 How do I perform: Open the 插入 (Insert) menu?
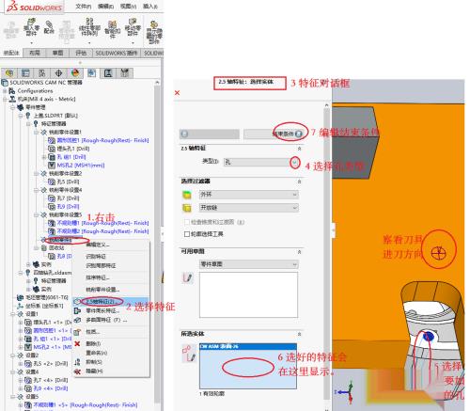(x=150, y=6)
